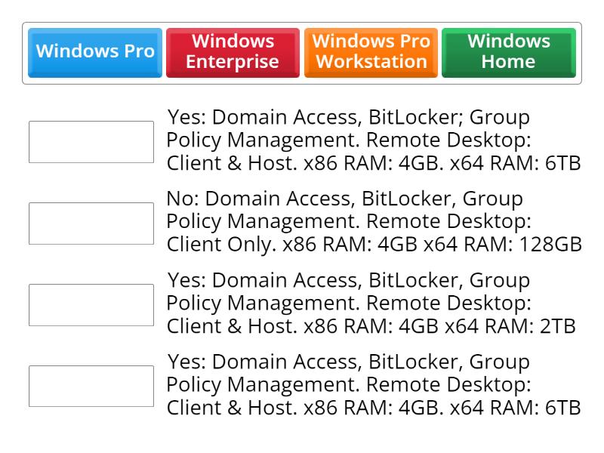Click the bottom empty answer box

pos(91,386)
